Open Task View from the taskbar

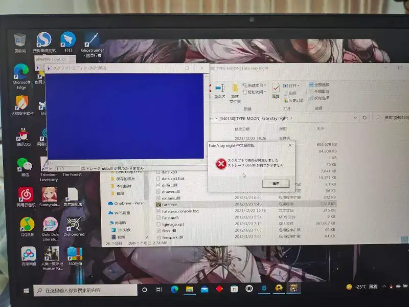[159, 290]
